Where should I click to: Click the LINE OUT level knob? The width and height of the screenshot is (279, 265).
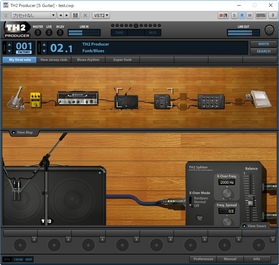(269, 30)
